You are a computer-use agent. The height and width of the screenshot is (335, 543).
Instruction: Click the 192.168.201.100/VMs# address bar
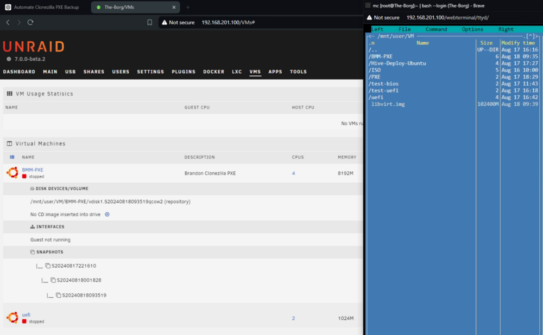pos(228,22)
